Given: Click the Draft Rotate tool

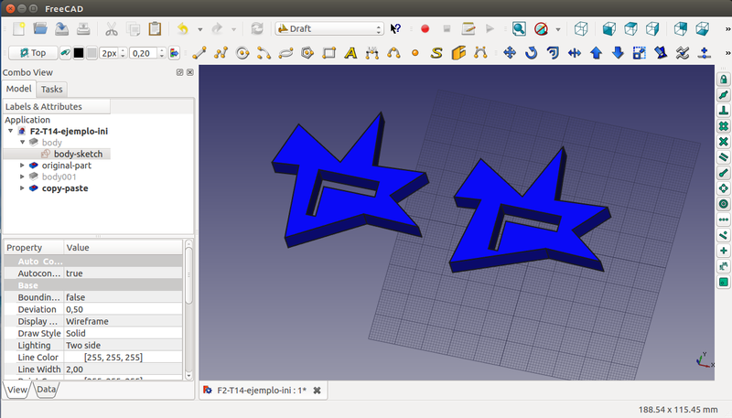Looking at the screenshot, I should (532, 52).
